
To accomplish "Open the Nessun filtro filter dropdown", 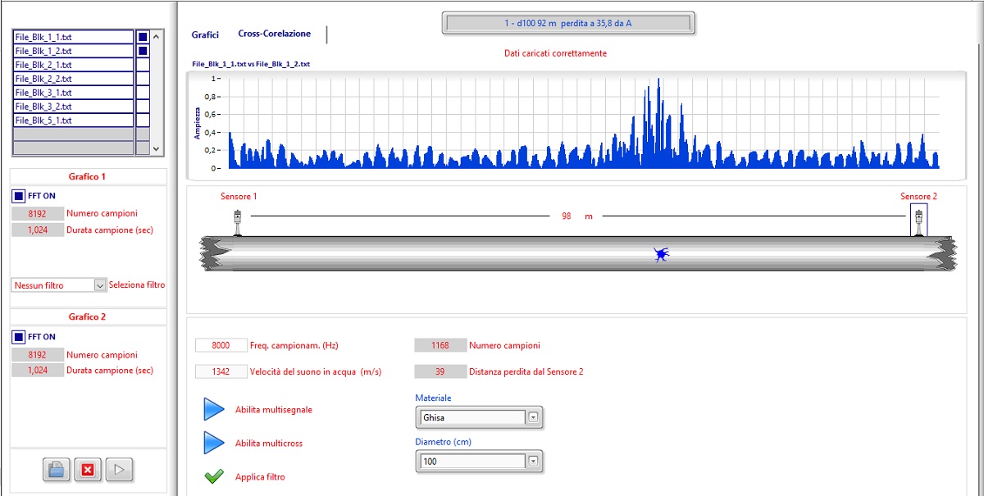I will tap(100, 285).
